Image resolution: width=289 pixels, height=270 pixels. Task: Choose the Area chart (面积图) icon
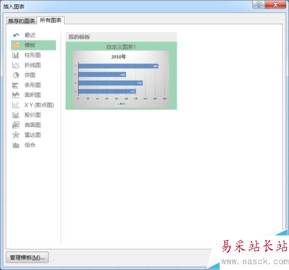(x=16, y=95)
